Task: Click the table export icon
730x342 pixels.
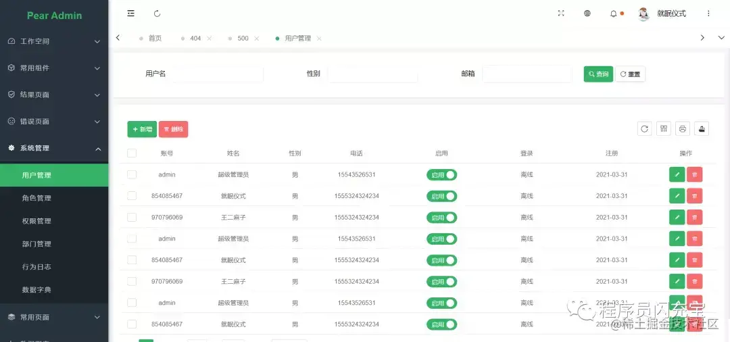Action: tap(702, 129)
